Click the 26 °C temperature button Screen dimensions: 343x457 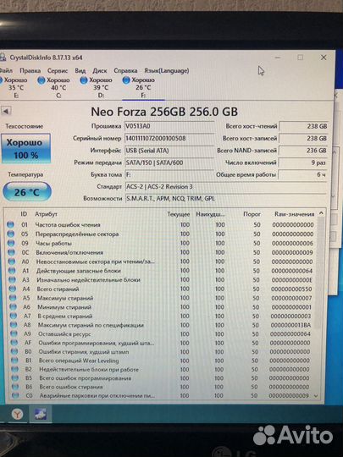(27, 192)
